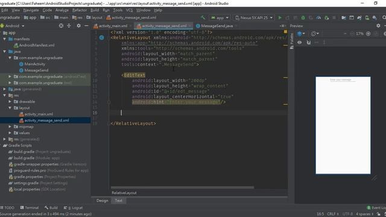Open the Nexus 5X API 25 device dropdown

pos(254,17)
